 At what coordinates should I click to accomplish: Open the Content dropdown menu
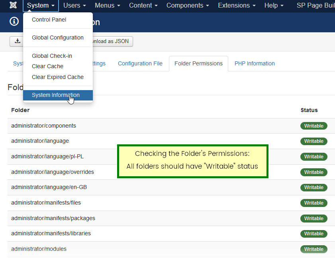tap(143, 6)
